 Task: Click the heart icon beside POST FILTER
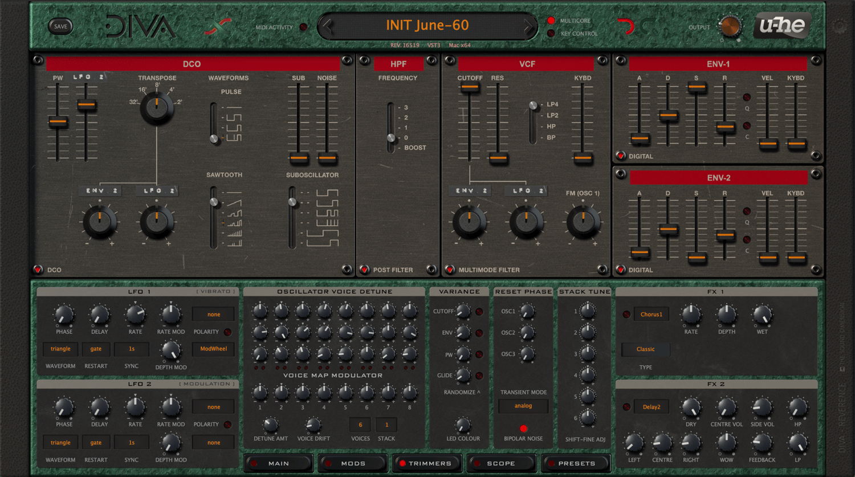click(365, 270)
